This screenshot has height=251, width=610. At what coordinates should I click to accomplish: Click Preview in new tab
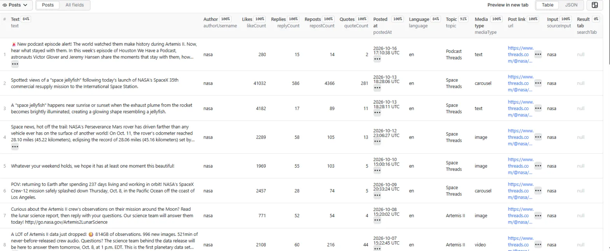click(x=508, y=5)
